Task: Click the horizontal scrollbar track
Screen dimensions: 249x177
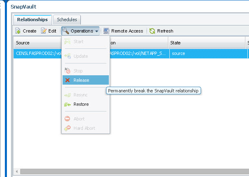Action: click(x=135, y=172)
